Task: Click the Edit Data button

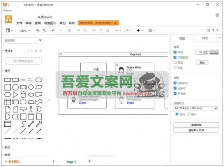Action: [196, 125]
